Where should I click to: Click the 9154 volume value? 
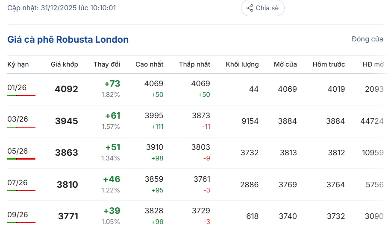[x=250, y=121]
